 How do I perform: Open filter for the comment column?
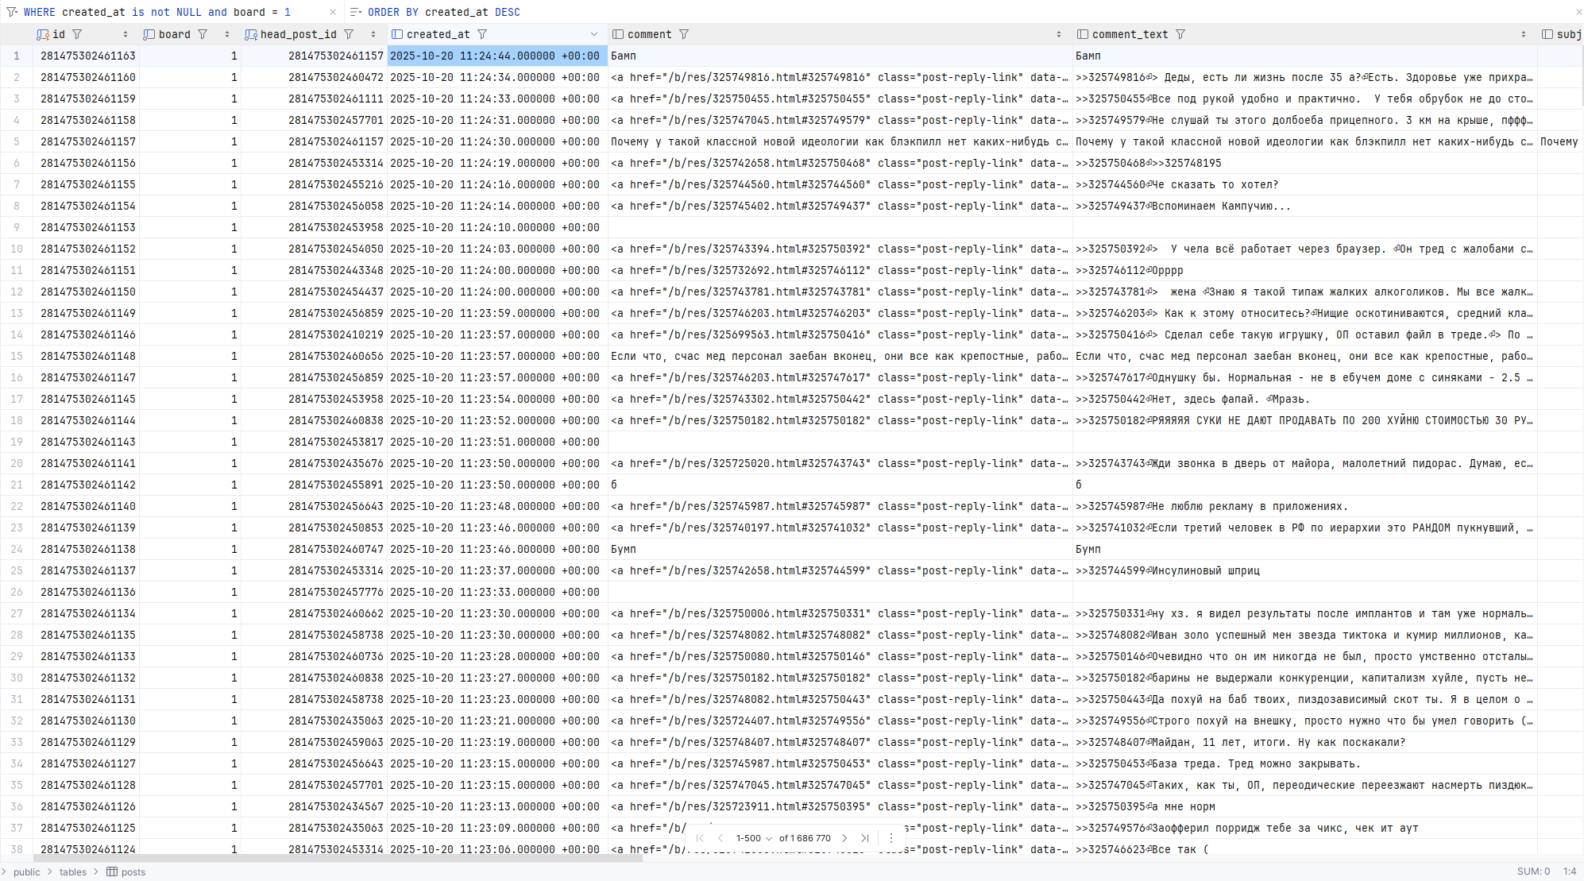tap(684, 34)
